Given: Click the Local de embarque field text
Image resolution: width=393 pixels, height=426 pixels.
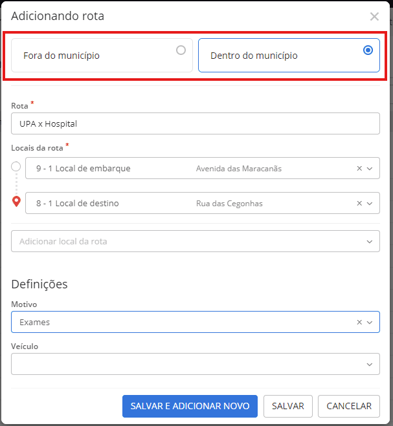Looking at the screenshot, I should [x=83, y=169].
